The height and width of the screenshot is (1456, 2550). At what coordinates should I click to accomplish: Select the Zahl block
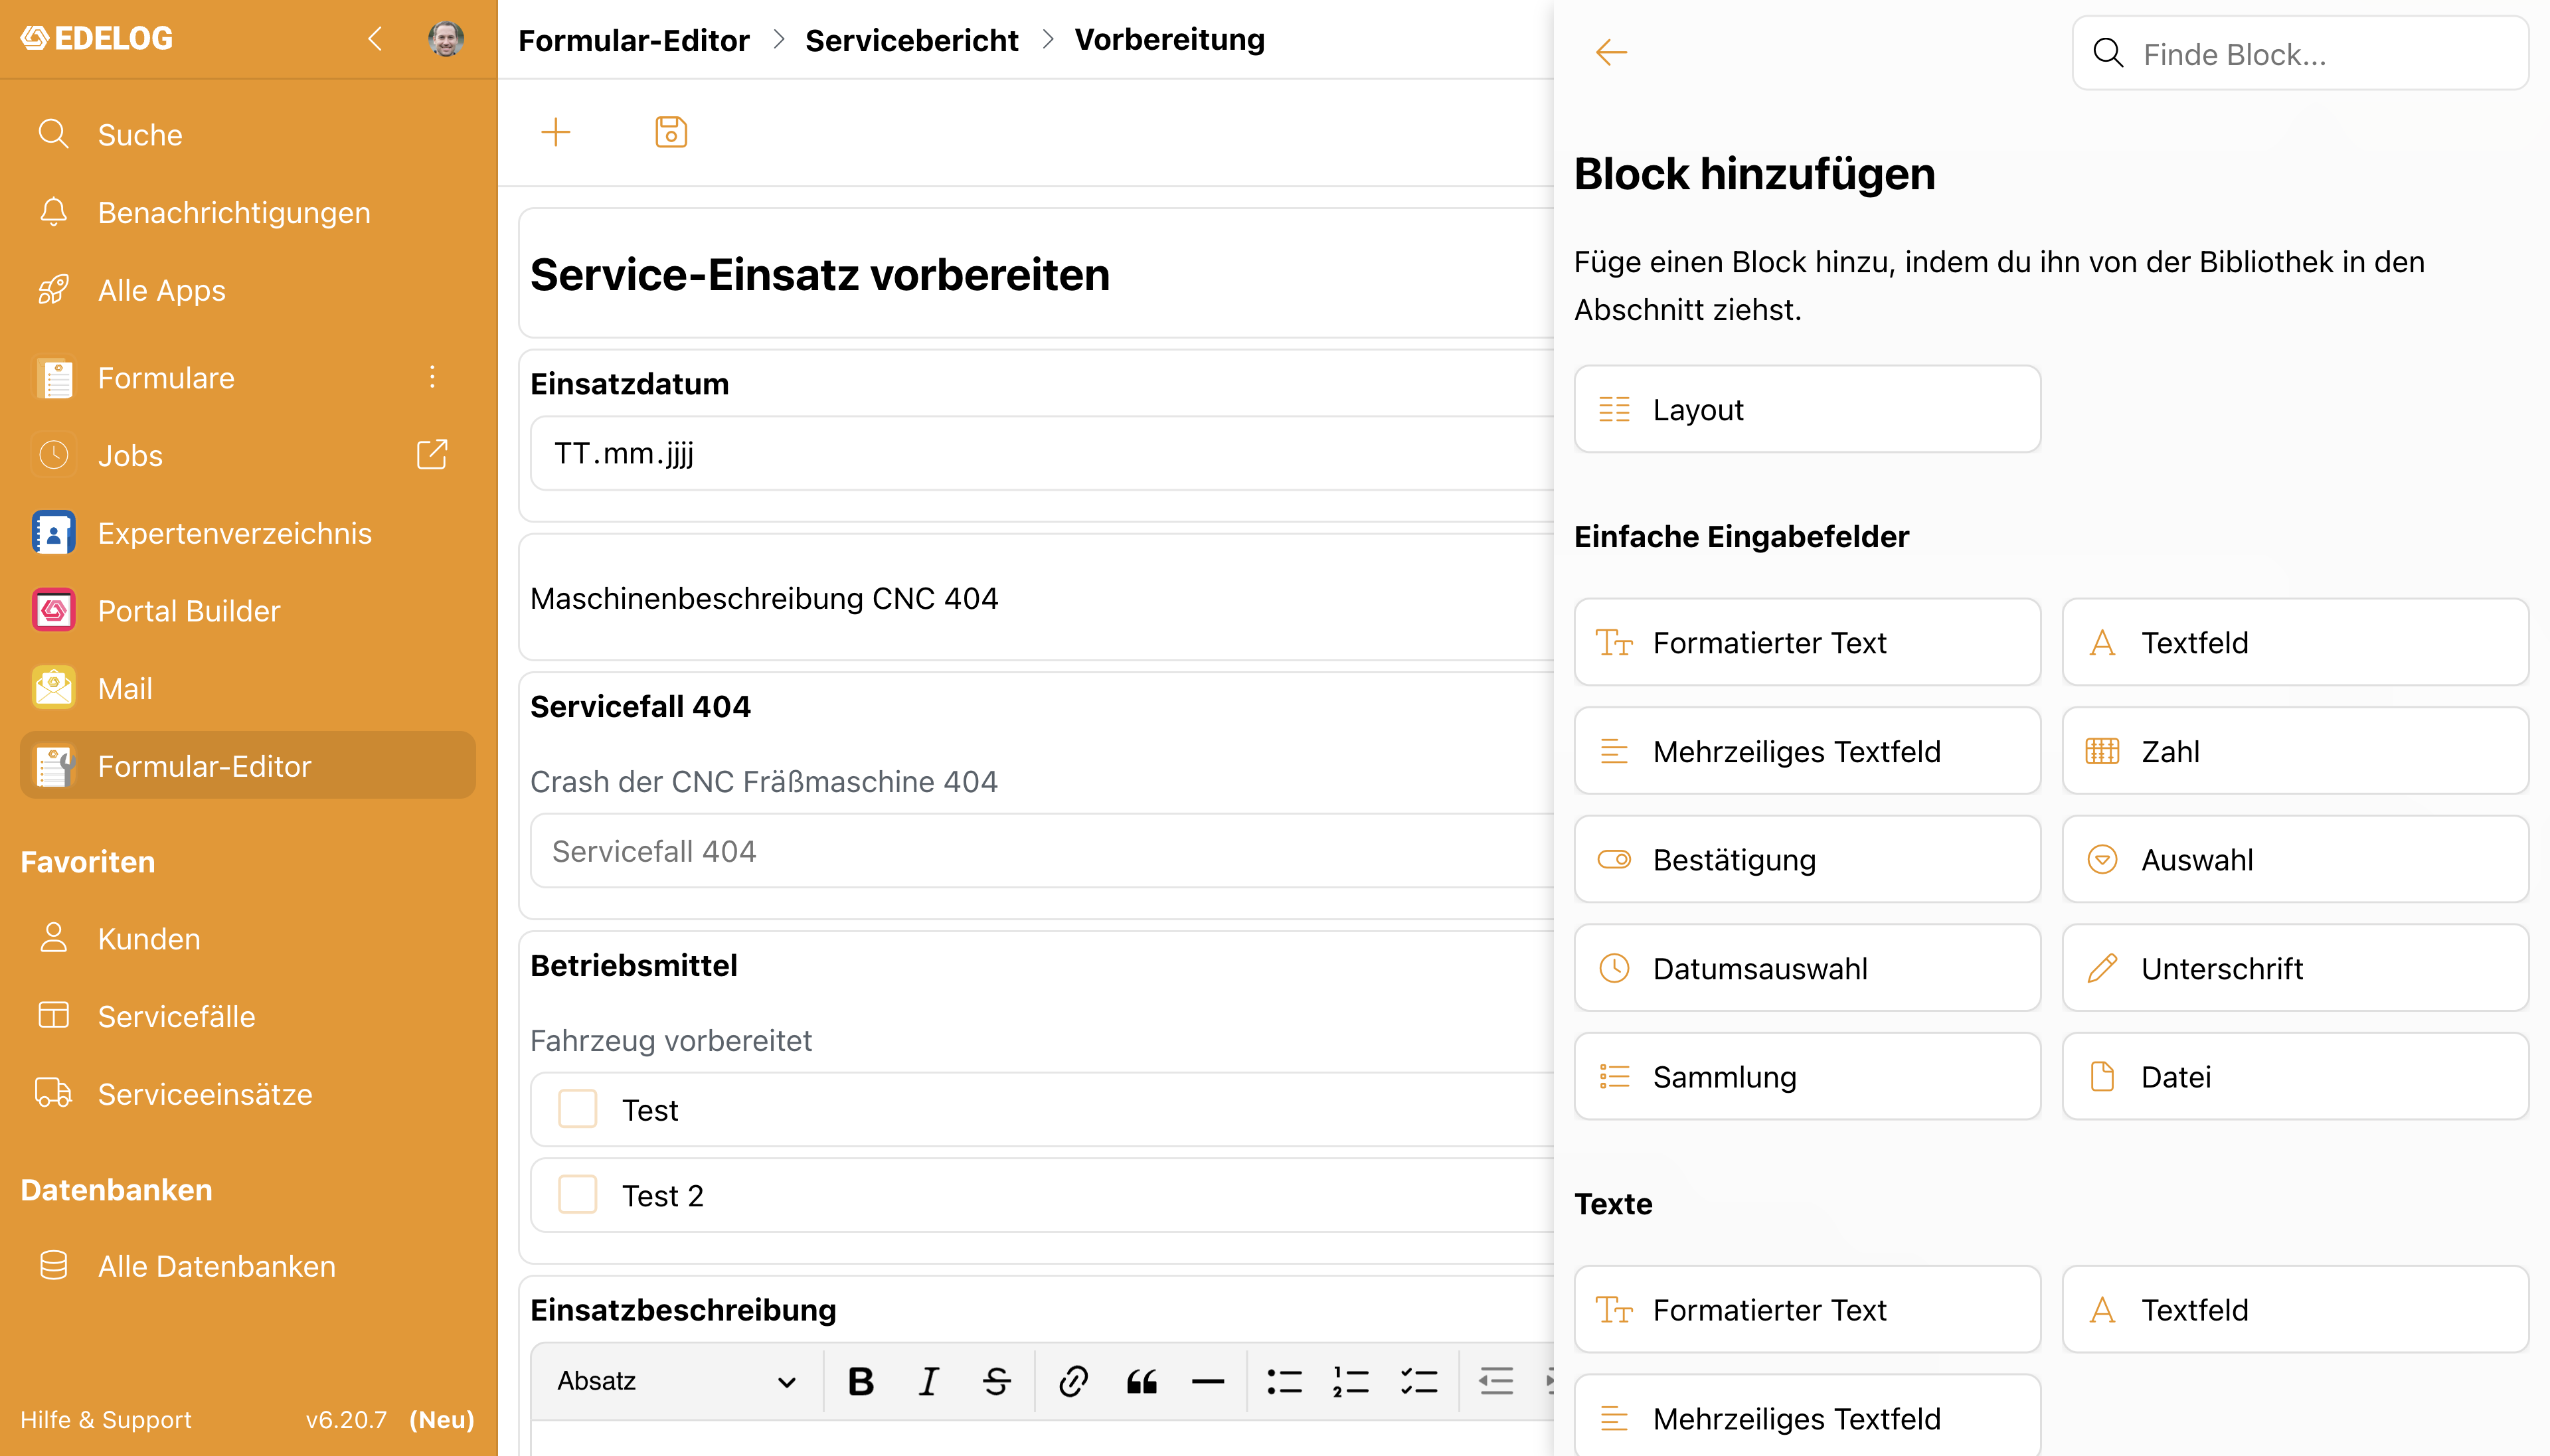click(2295, 751)
